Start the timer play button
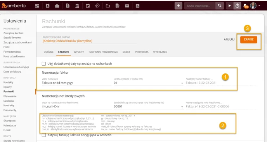 (229, 6)
